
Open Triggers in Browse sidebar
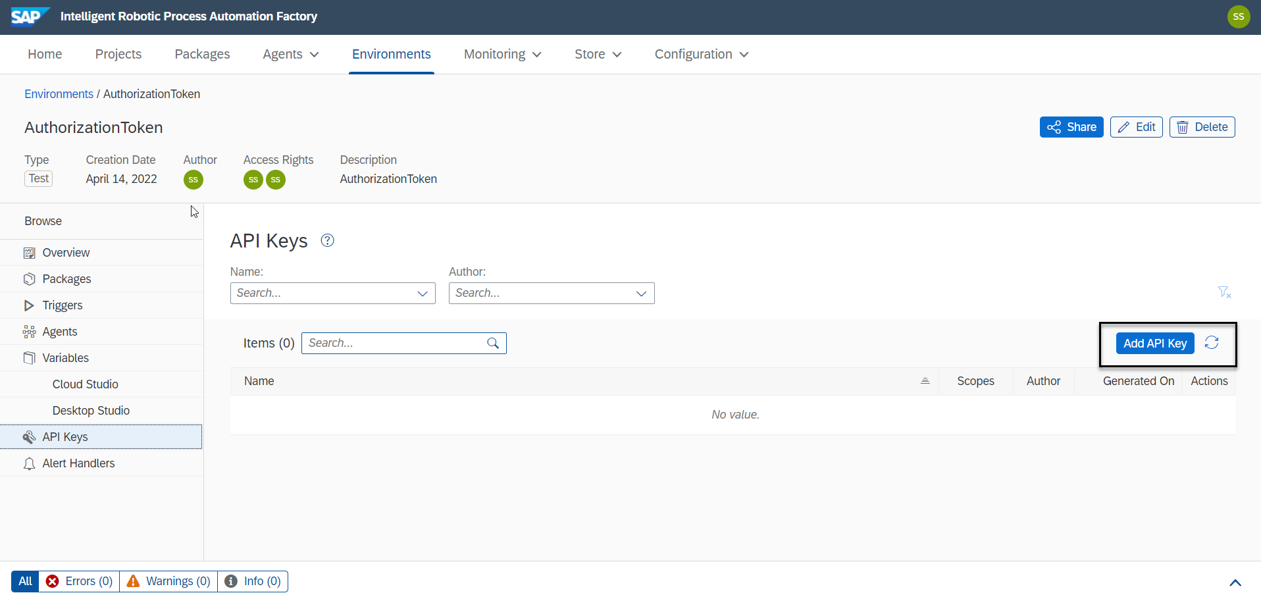(101, 305)
